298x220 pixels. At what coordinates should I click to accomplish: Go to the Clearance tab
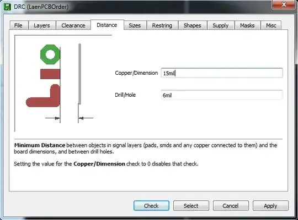[x=73, y=25]
